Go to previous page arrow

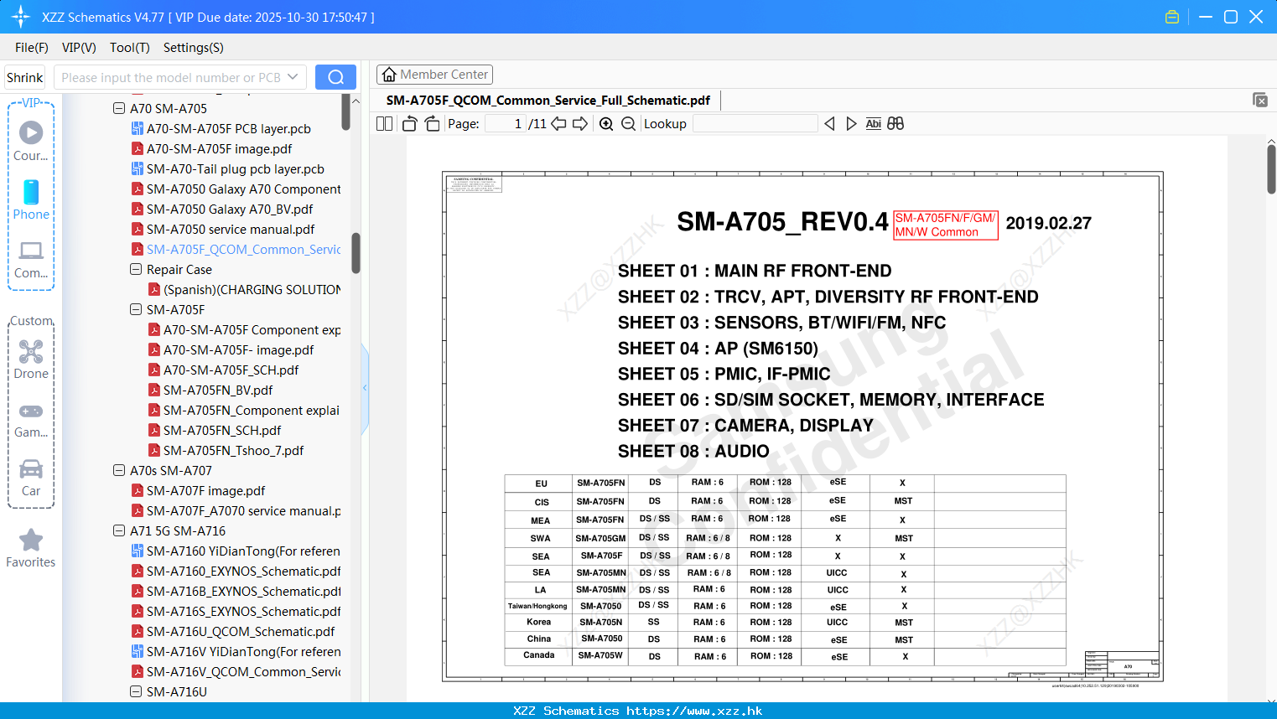pyautogui.click(x=558, y=124)
